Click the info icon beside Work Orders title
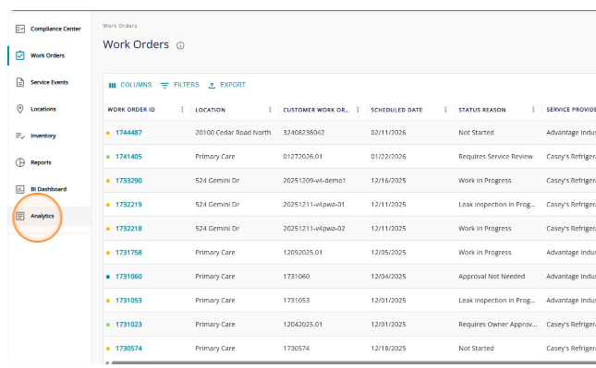Viewport: 596px width, 368px height. (x=180, y=45)
